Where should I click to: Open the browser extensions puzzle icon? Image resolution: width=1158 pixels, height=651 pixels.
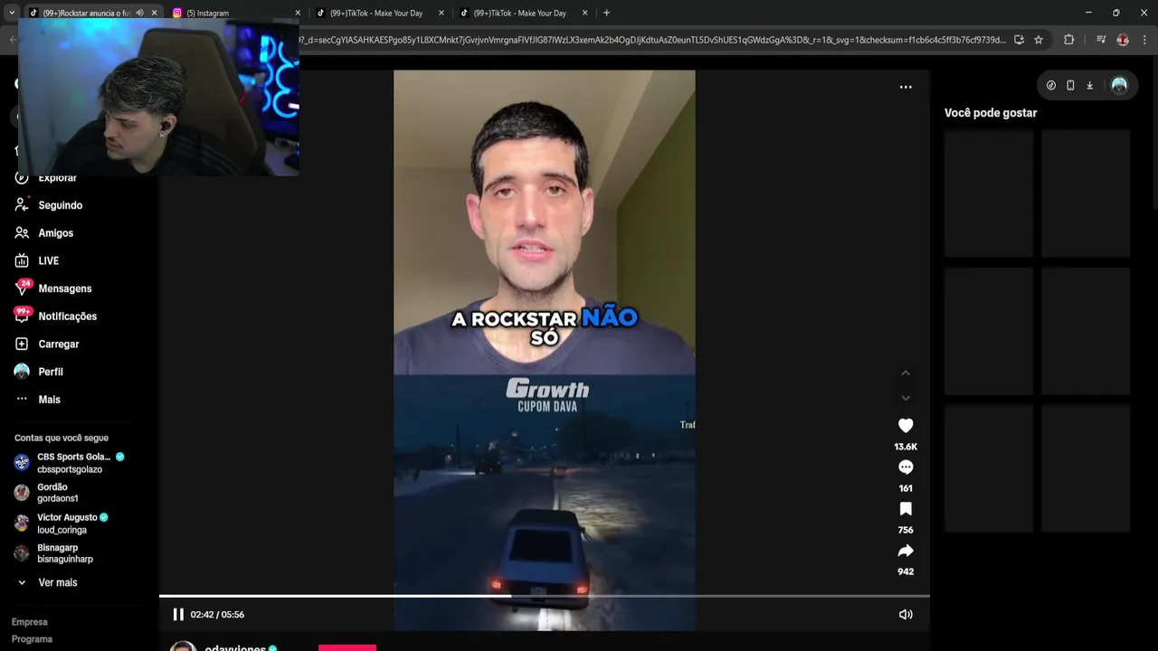tap(1069, 40)
